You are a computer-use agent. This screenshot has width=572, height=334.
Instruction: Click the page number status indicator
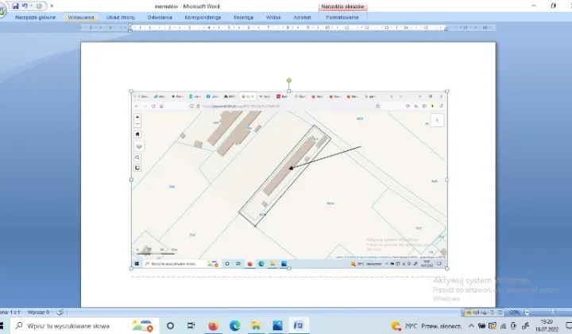(10, 312)
